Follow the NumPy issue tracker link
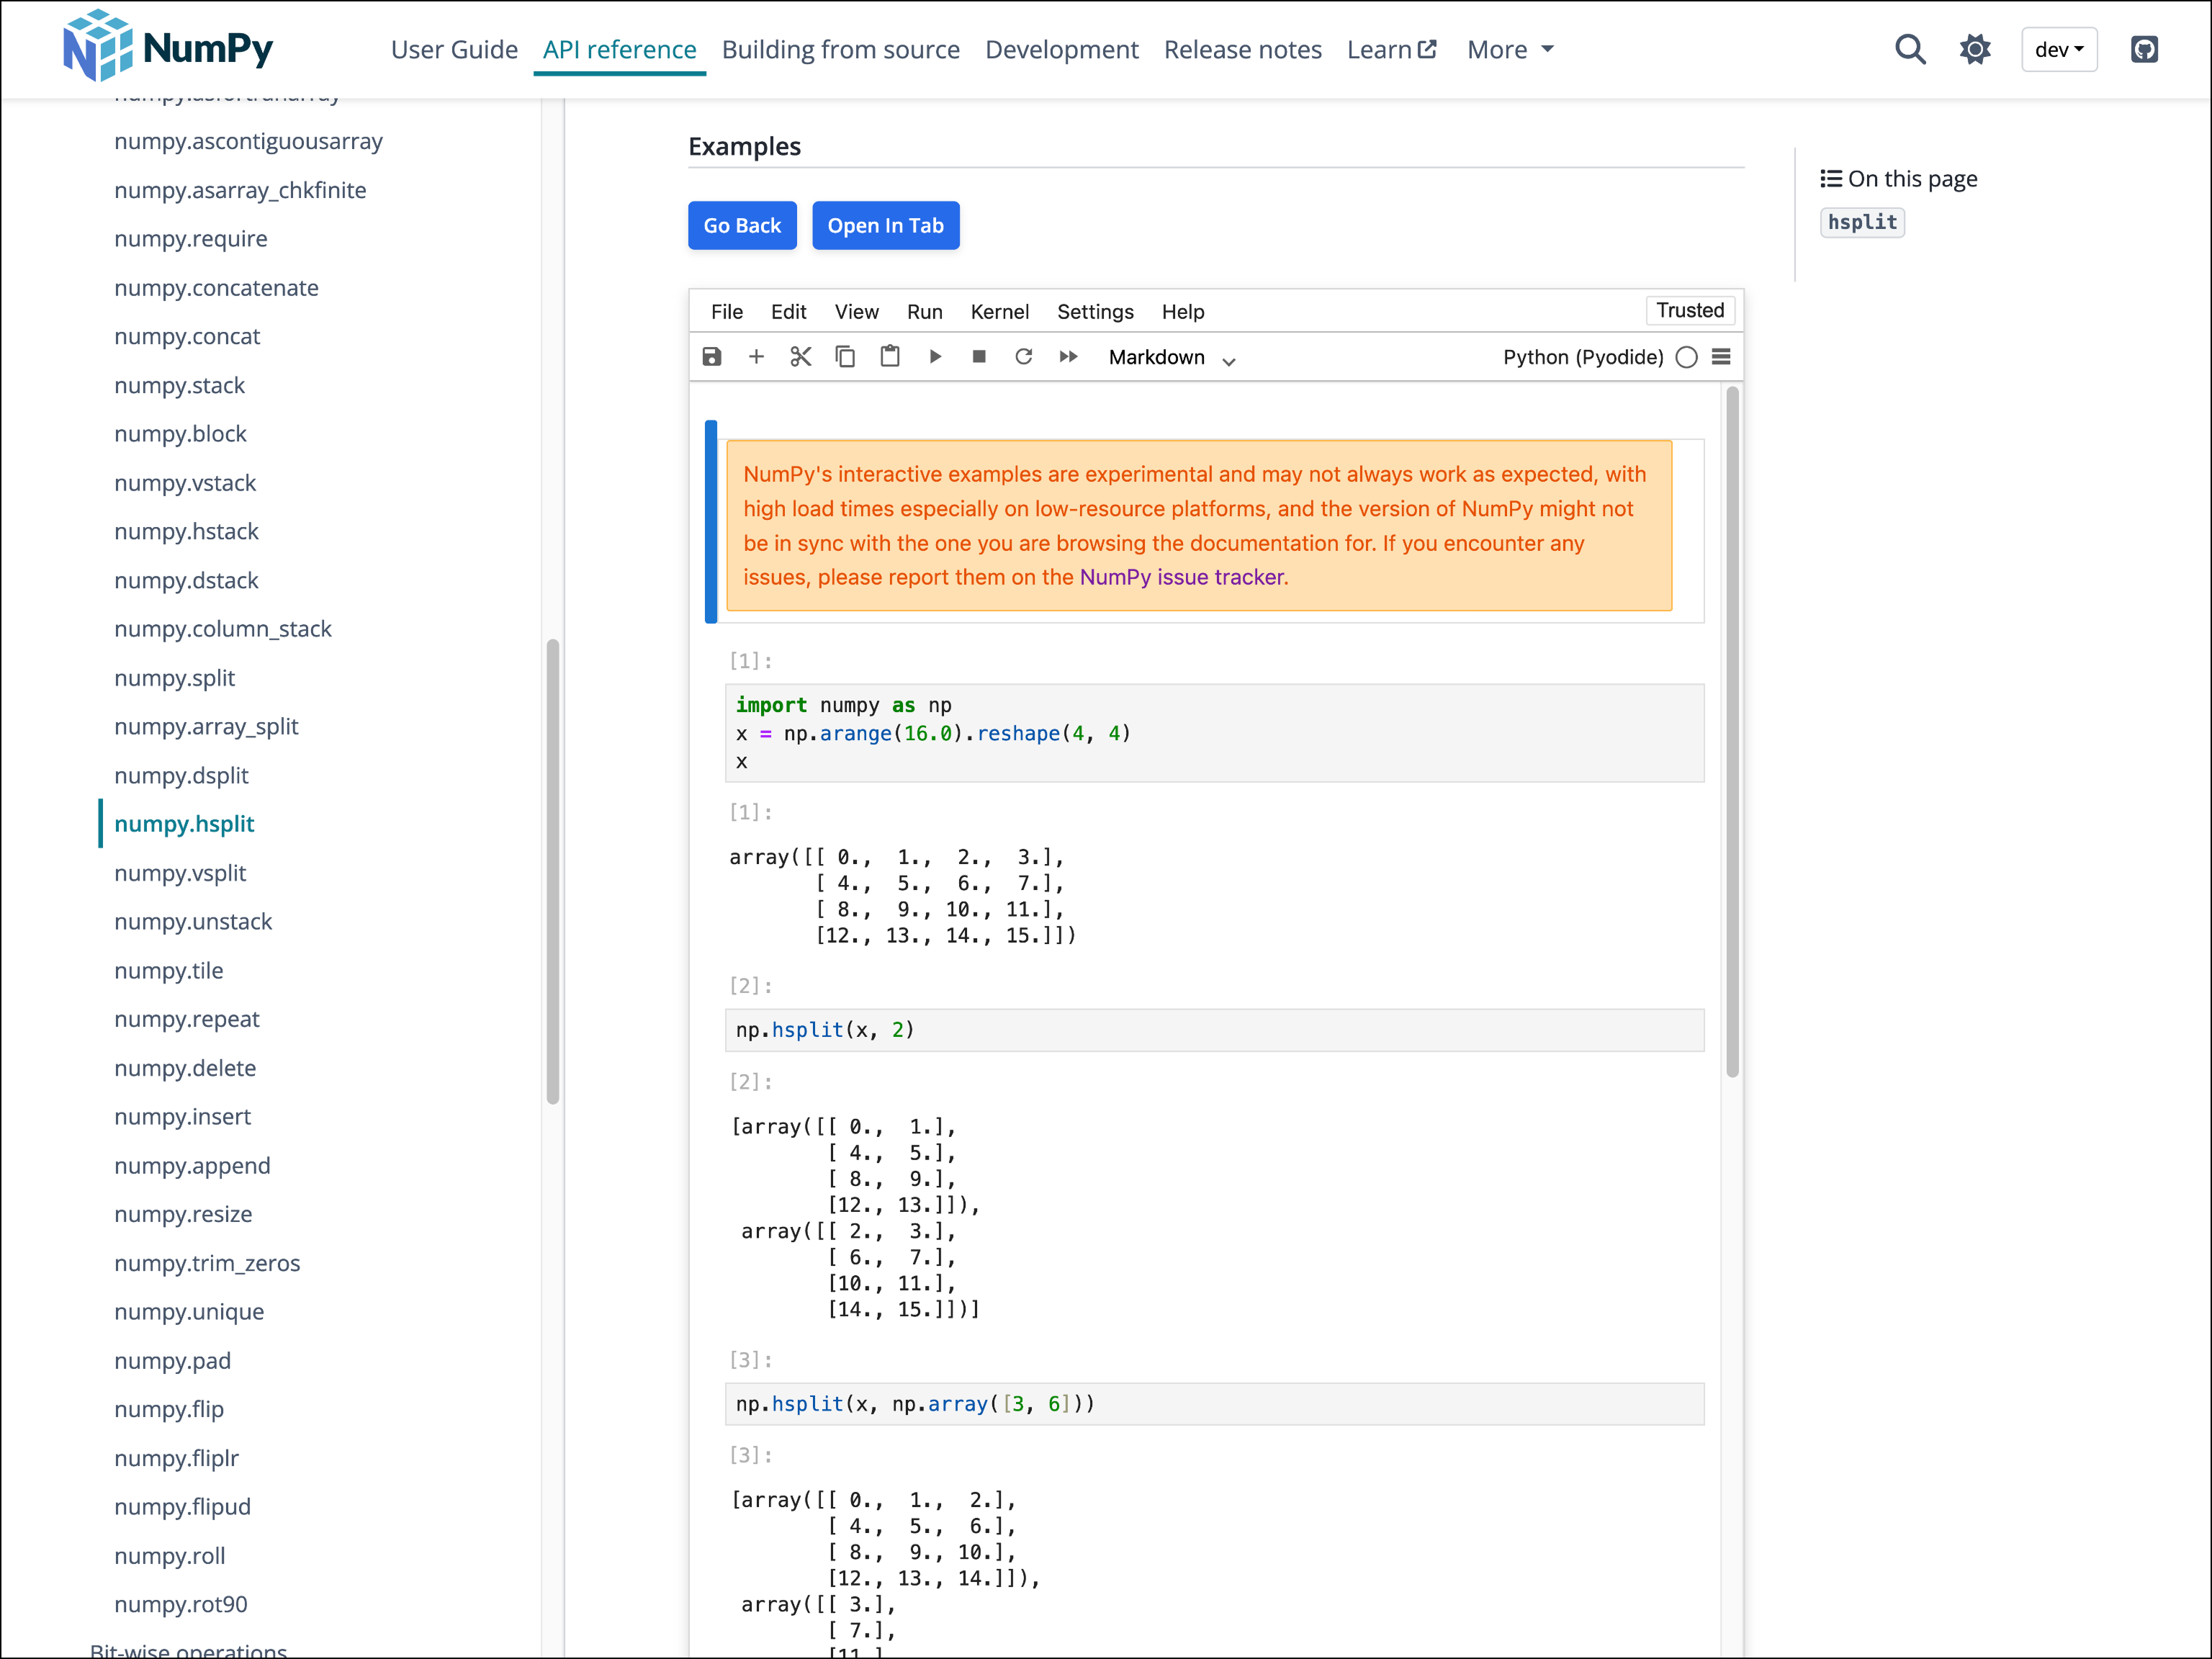Viewport: 2212px width, 1659px height. 1181,578
